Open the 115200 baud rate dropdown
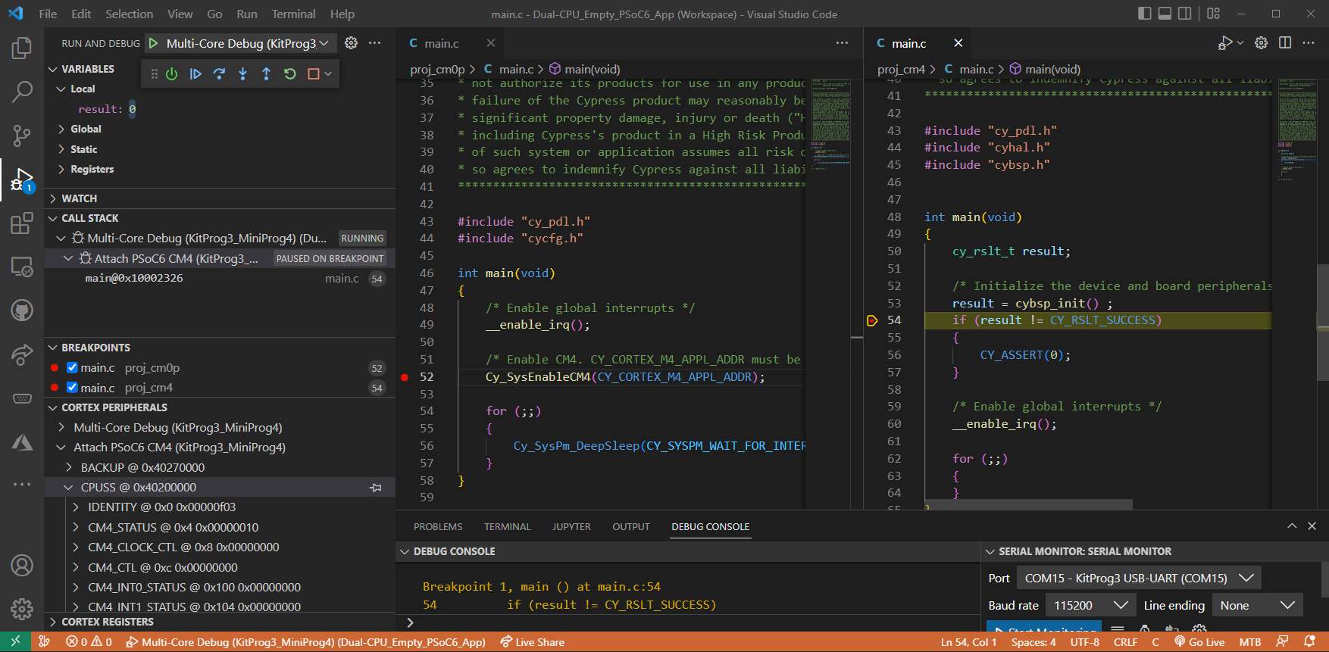Image resolution: width=1329 pixels, height=652 pixels. [x=1090, y=606]
